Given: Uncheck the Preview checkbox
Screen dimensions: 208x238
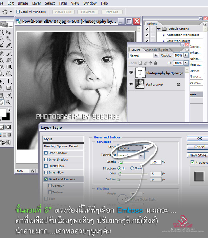Looking at the screenshot, I should [x=192, y=162].
